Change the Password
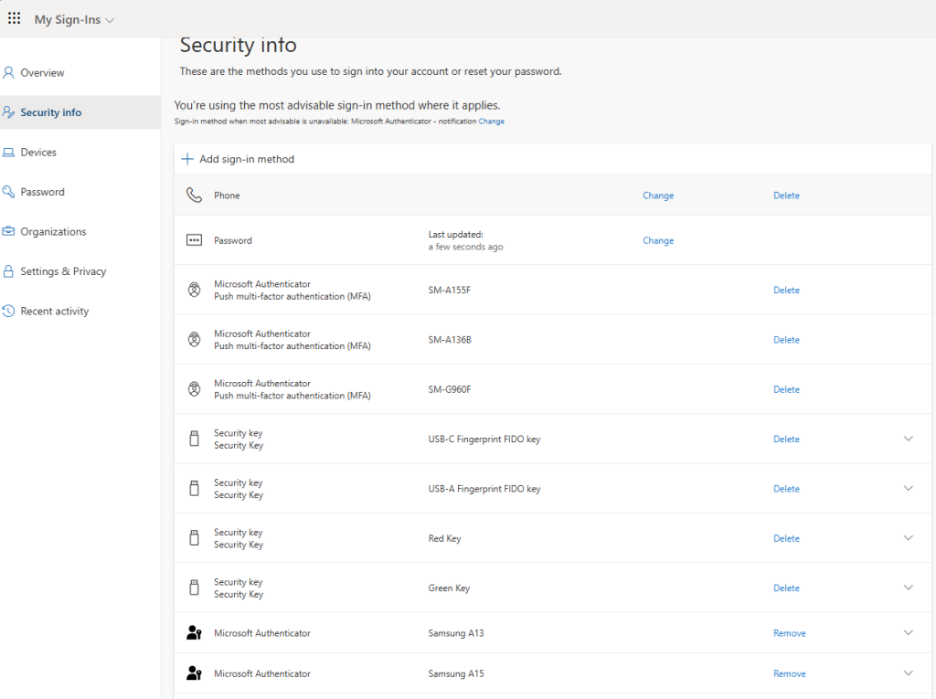Image resolution: width=936 pixels, height=699 pixels. point(658,240)
